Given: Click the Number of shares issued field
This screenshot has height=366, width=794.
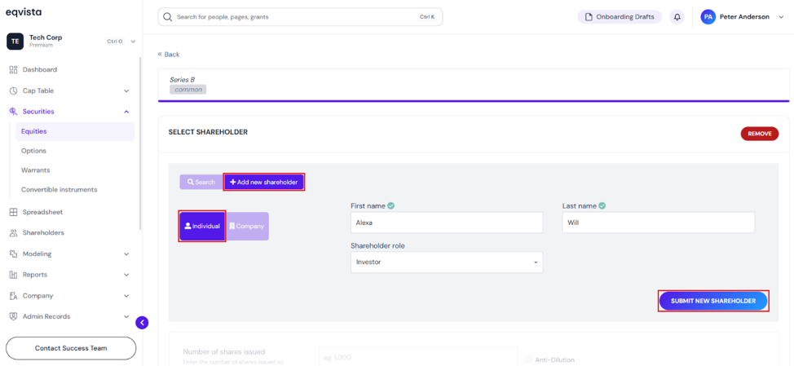Looking at the screenshot, I should (x=418, y=356).
